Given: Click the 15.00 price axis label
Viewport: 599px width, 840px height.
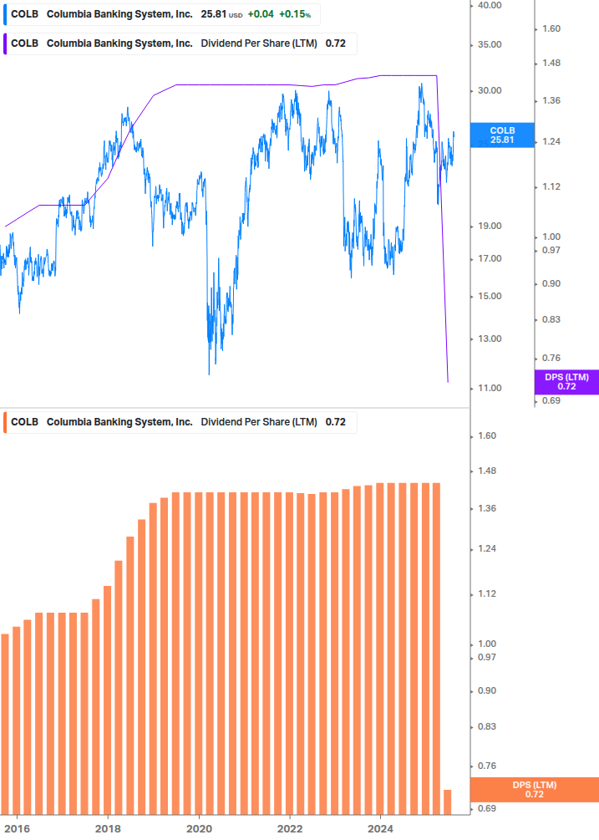Looking at the screenshot, I should (490, 296).
